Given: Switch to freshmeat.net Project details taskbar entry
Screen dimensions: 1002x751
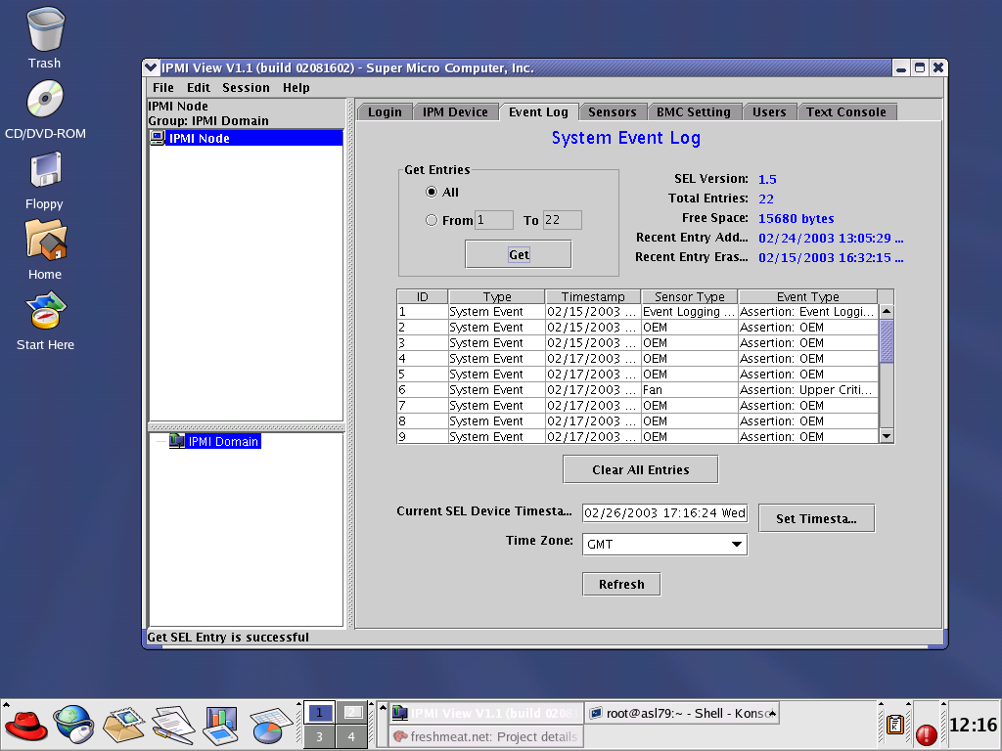Looking at the screenshot, I should point(485,736).
